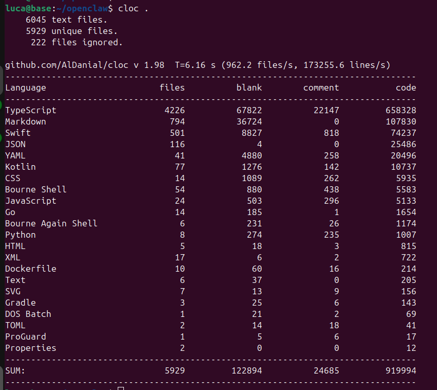437x390 pixels.
Task: Click the 'Text' language row label
Action: pyautogui.click(x=15, y=280)
